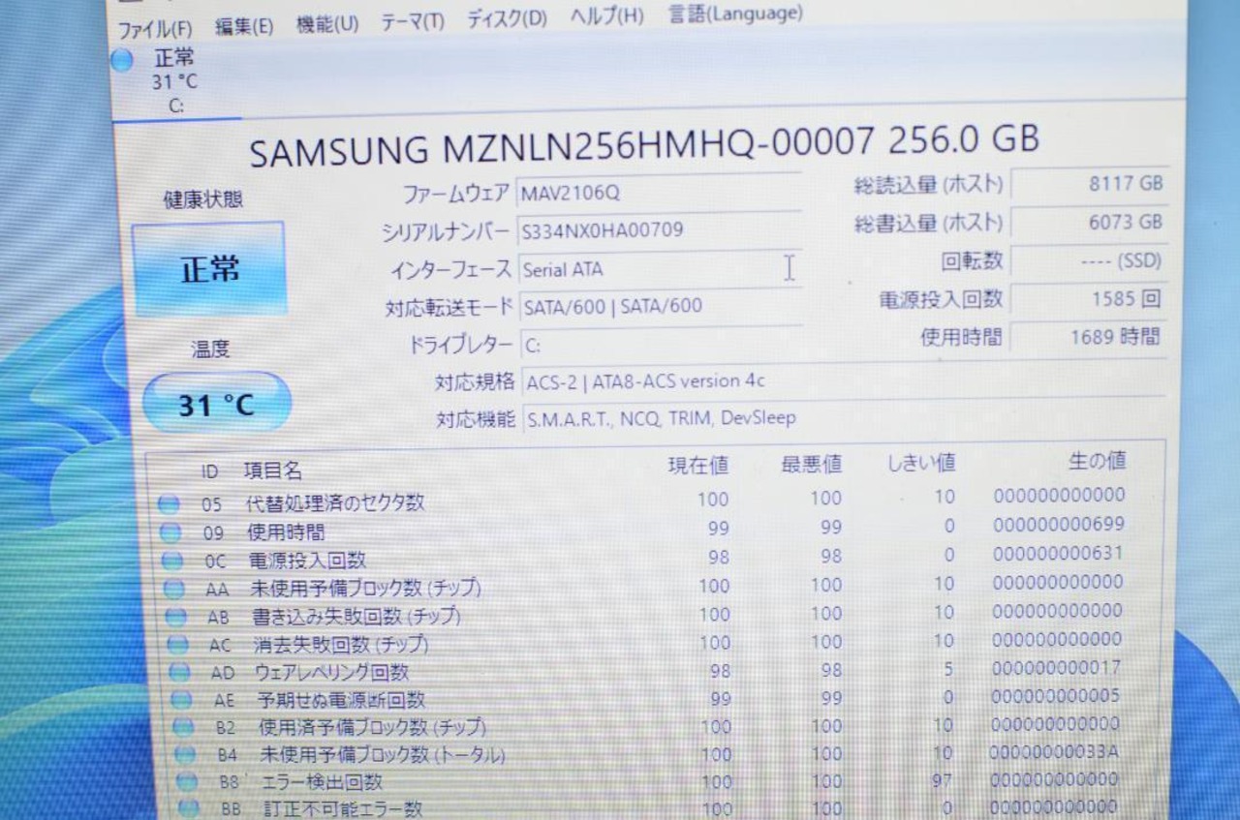This screenshot has height=820, width=1240.
Task: Click the power on count value 1585 回
Action: click(1090, 299)
